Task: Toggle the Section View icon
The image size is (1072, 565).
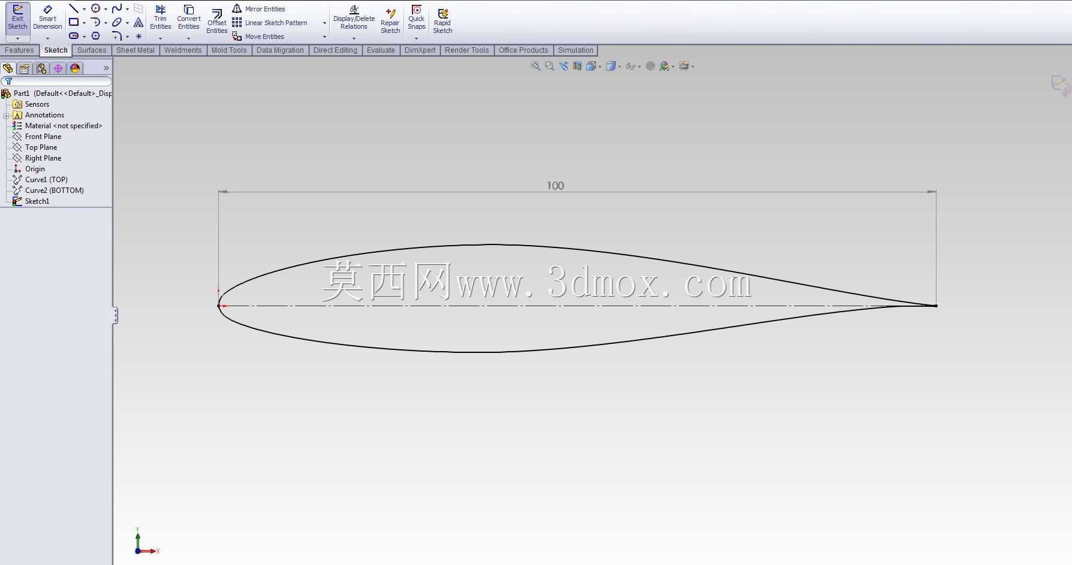Action: coord(577,66)
